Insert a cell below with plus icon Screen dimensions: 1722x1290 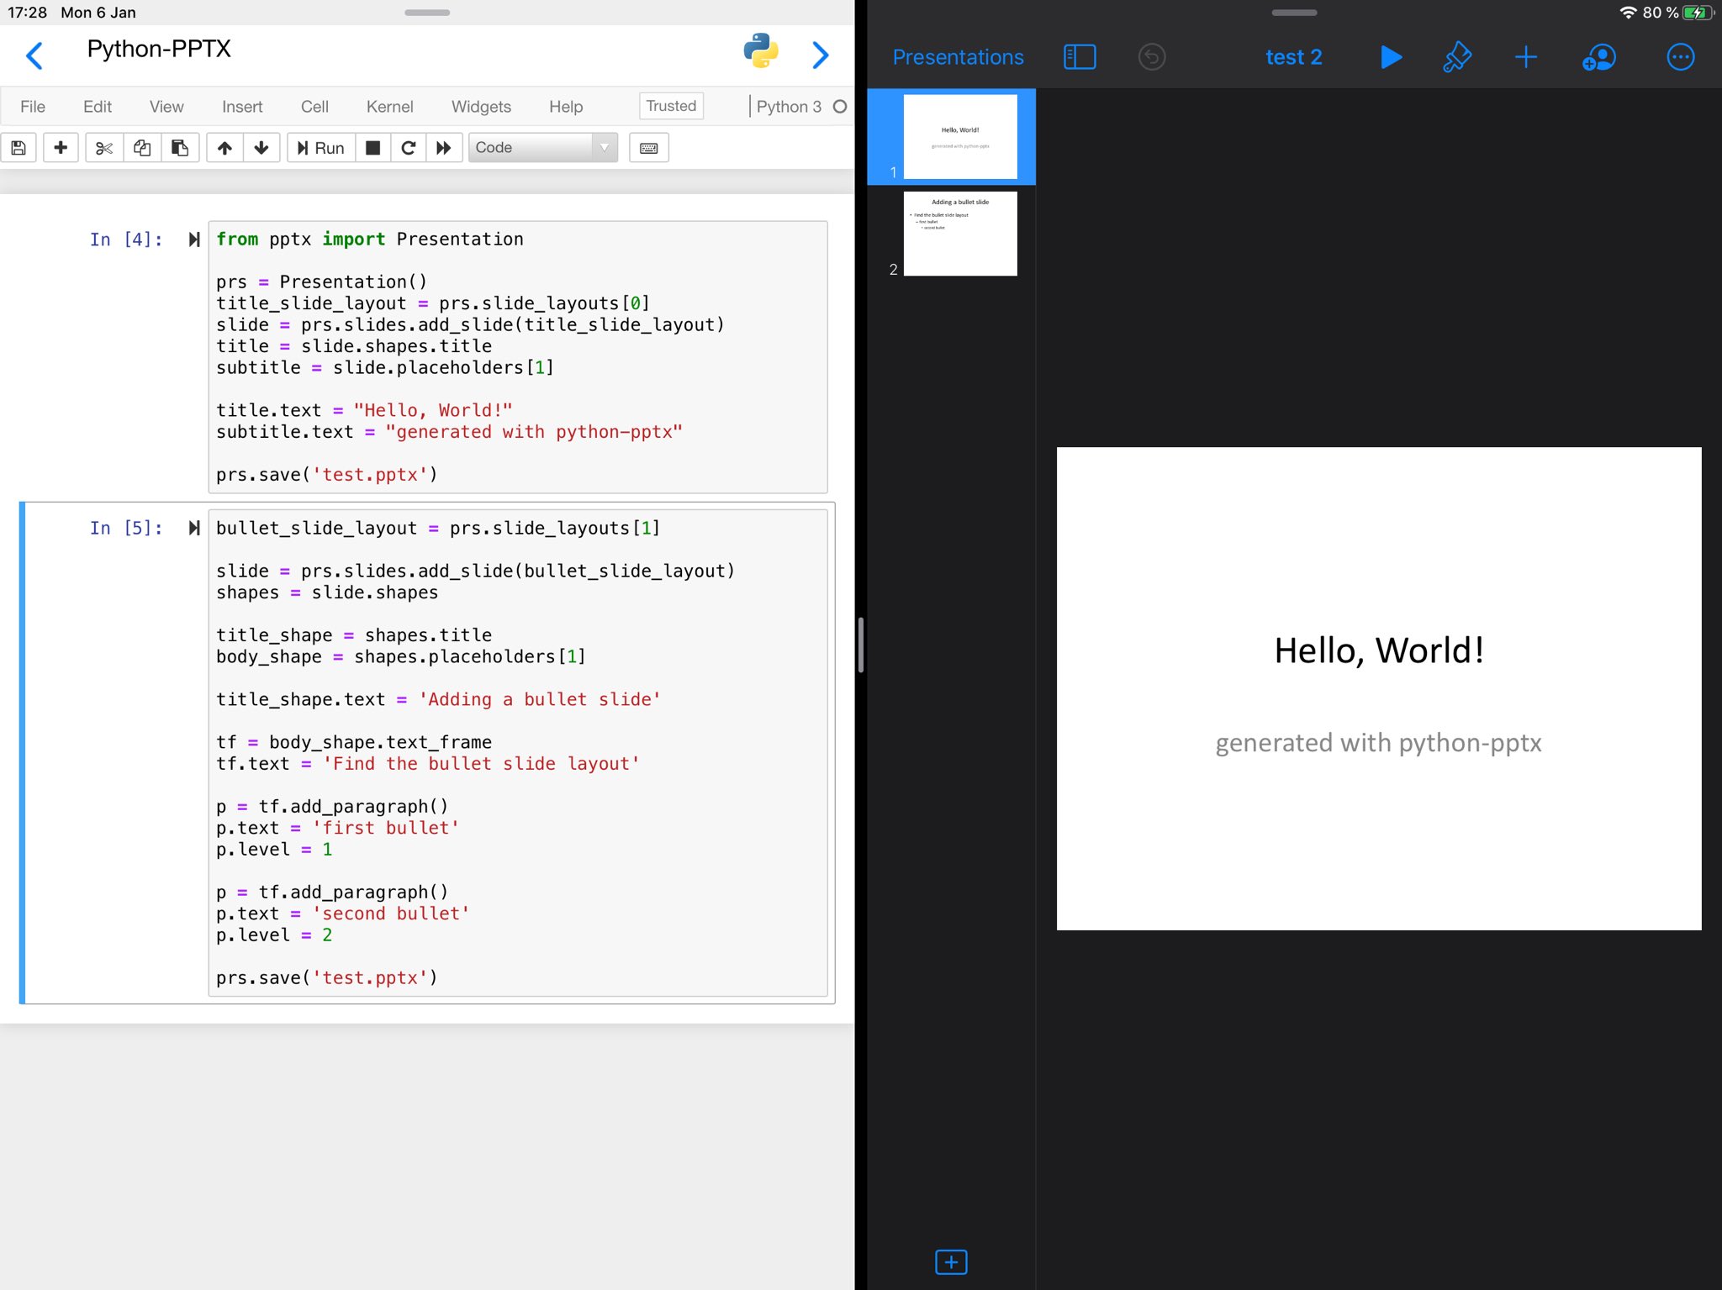coord(61,148)
